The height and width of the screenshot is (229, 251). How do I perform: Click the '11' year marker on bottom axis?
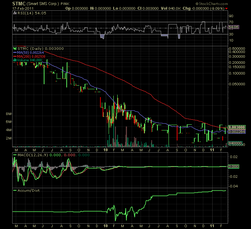212,226
